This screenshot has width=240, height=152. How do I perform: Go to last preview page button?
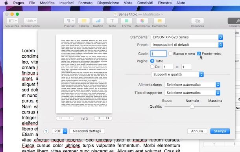(x=107, y=118)
